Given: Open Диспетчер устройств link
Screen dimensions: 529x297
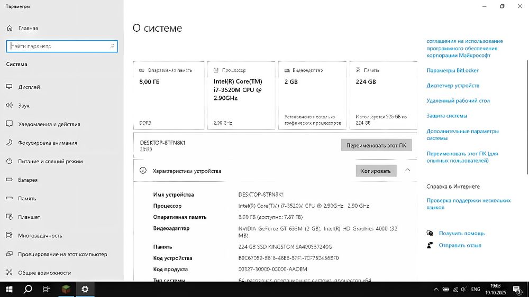Looking at the screenshot, I should pos(453,86).
